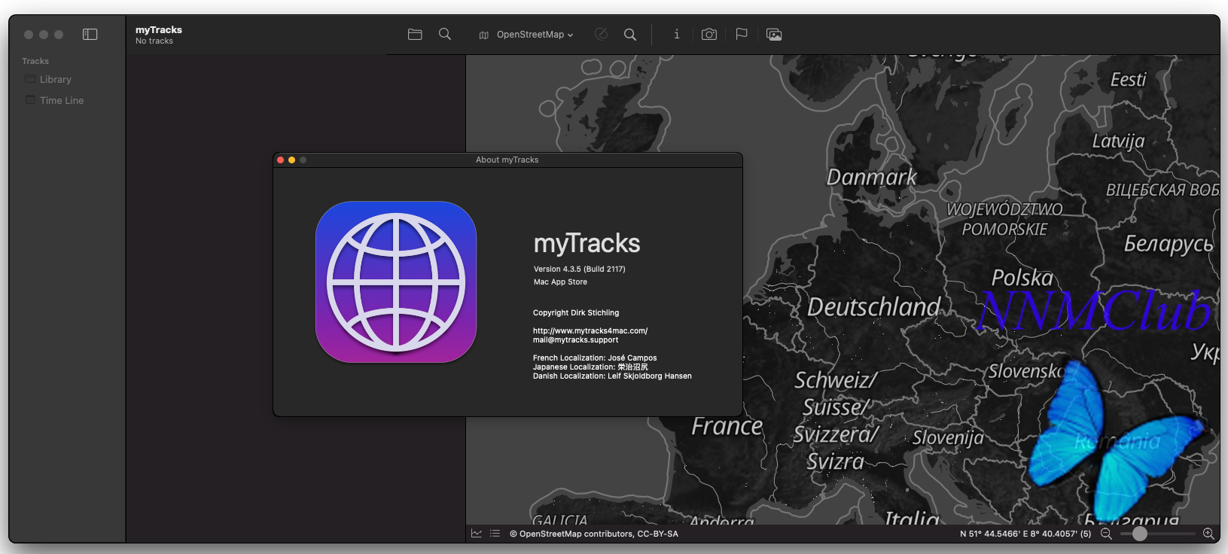This screenshot has width=1228, height=554.
Task: Click Danmark label on the map
Action: tap(872, 178)
